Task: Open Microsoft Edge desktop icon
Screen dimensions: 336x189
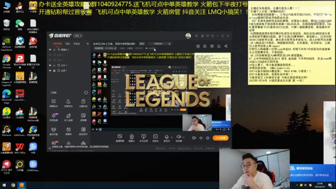Action: tap(7, 97)
